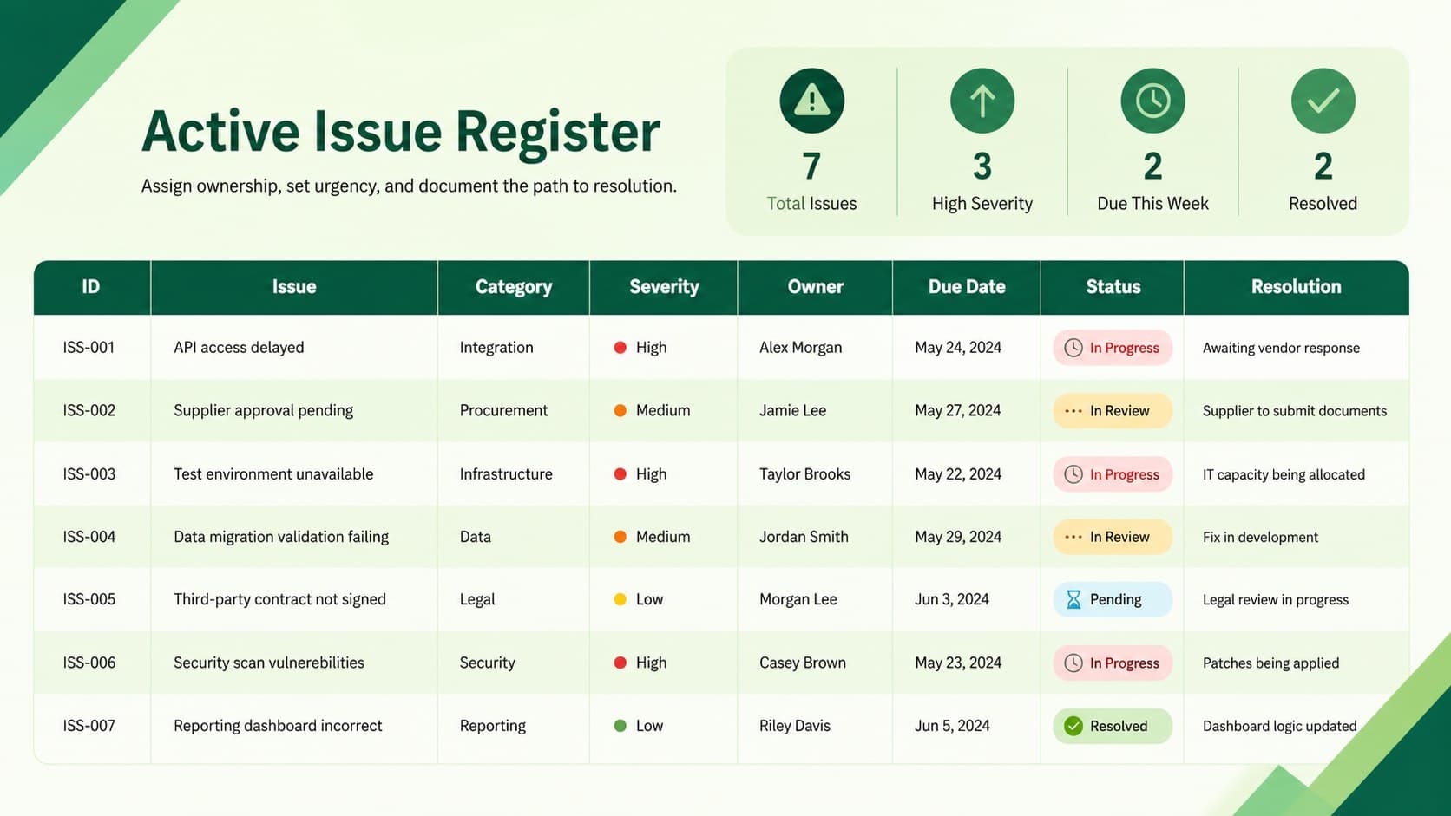Click the "Jun 5, 2024" due date
Viewport: 1451px width, 816px height.
[952, 726]
